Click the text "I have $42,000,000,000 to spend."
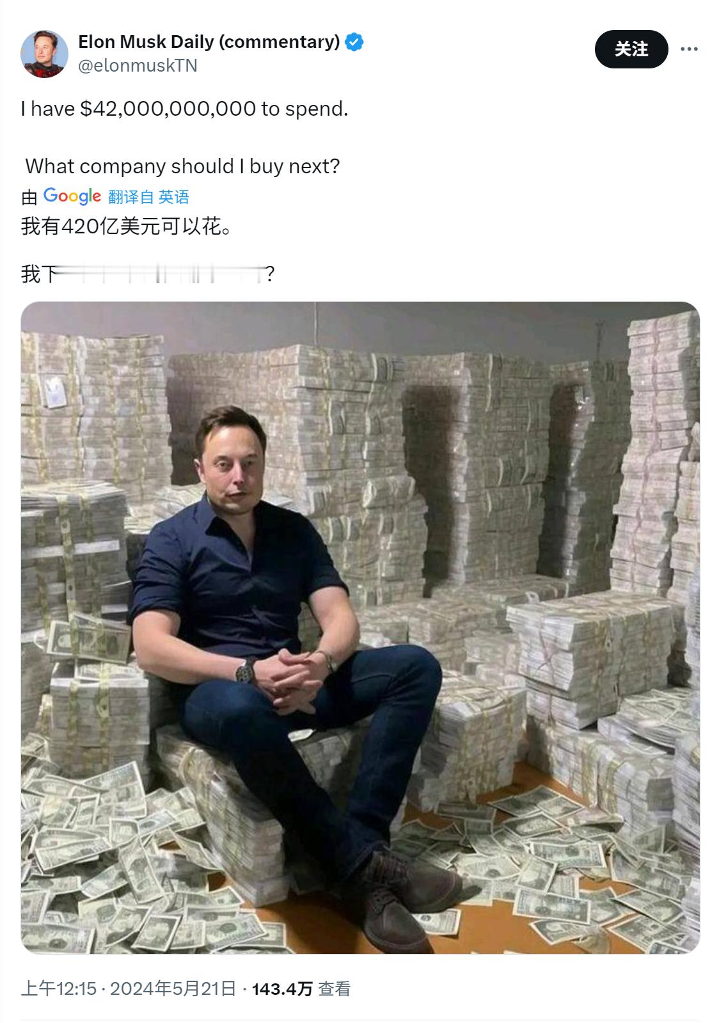The width and height of the screenshot is (719, 1023). click(185, 109)
